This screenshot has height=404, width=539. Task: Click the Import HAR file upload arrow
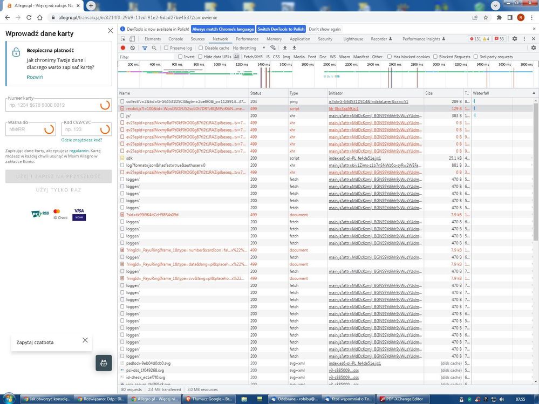point(285,48)
